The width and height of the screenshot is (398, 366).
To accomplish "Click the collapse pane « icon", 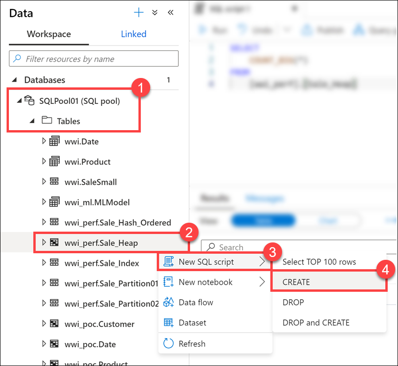I will pyautogui.click(x=170, y=12).
